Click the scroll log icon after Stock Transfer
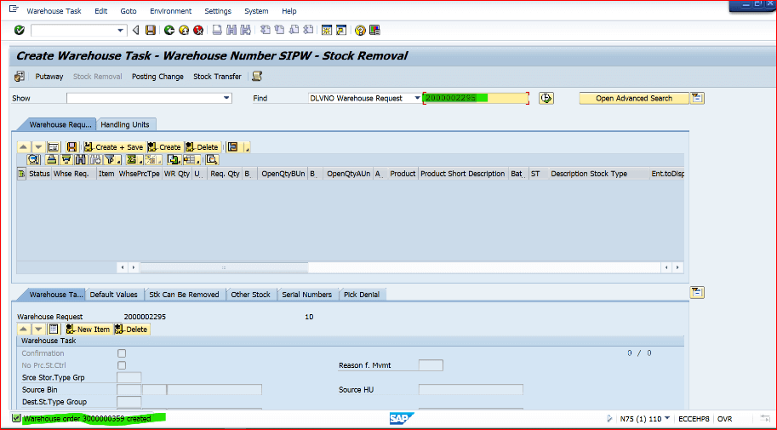This screenshot has width=777, height=430. tap(257, 77)
